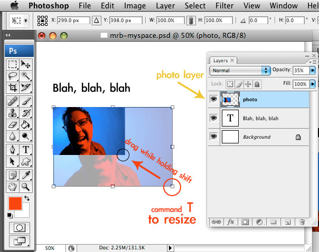This screenshot has width=319, height=252.
Task: Click the red foreground color swatch
Action: click(16, 203)
